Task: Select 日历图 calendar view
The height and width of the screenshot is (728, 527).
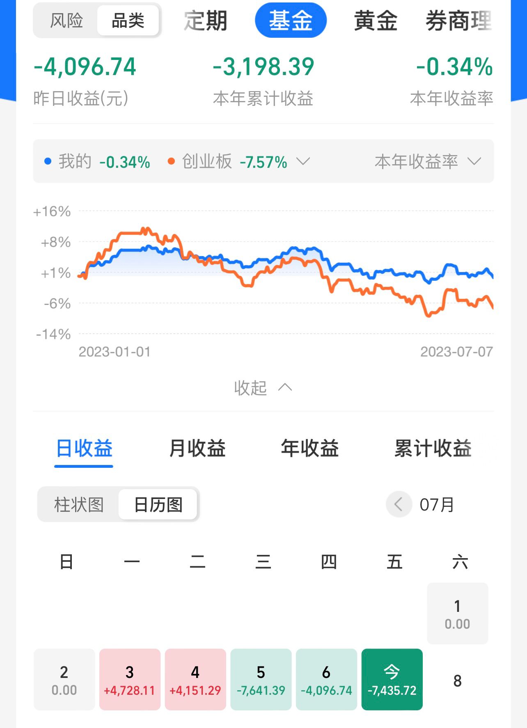Action: [x=158, y=504]
